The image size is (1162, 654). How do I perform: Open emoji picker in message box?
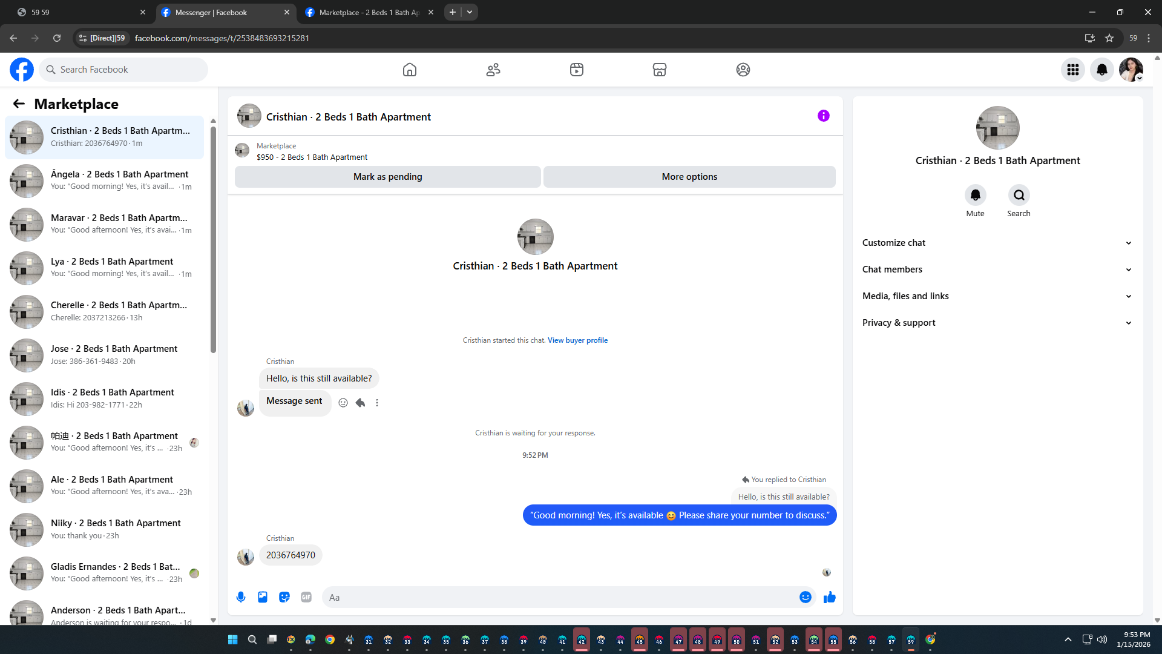point(805,597)
